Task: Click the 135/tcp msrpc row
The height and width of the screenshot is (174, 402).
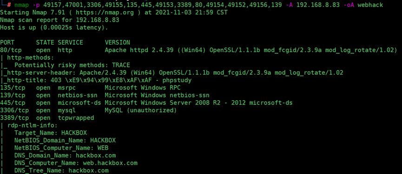Action: (x=90, y=88)
